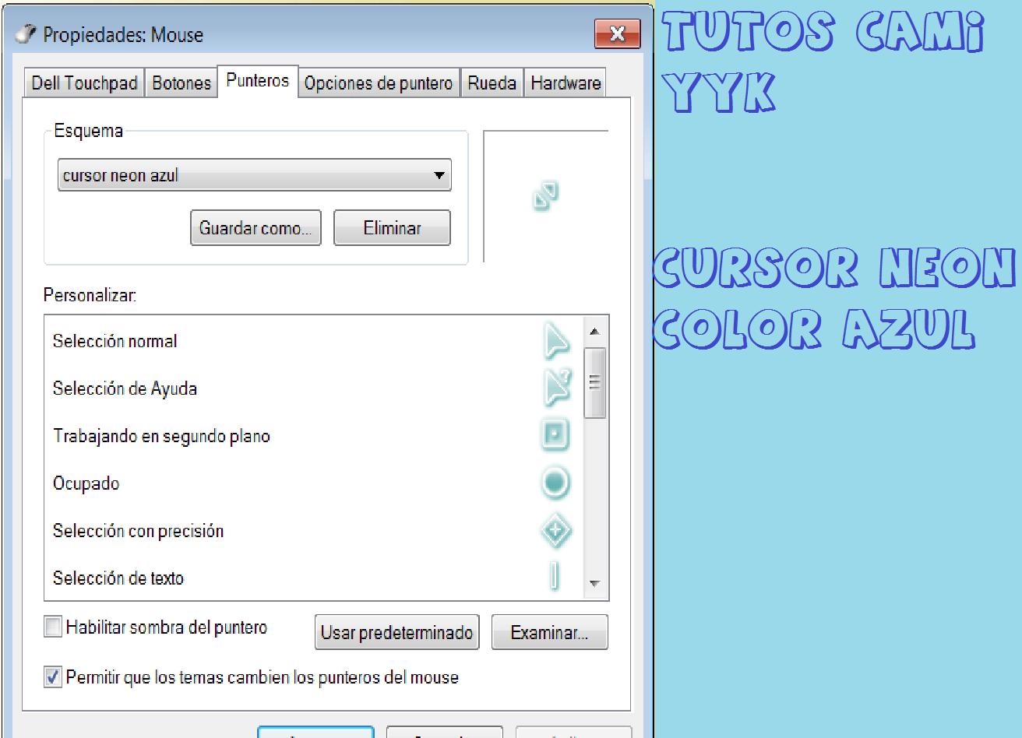Click the mouse icon in the title bar

click(26, 34)
